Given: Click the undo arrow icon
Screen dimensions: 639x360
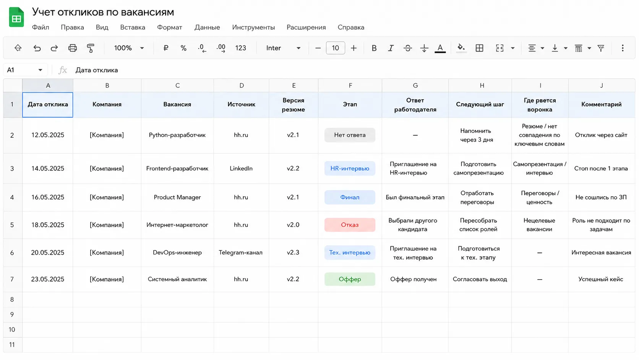Looking at the screenshot, I should (37, 48).
